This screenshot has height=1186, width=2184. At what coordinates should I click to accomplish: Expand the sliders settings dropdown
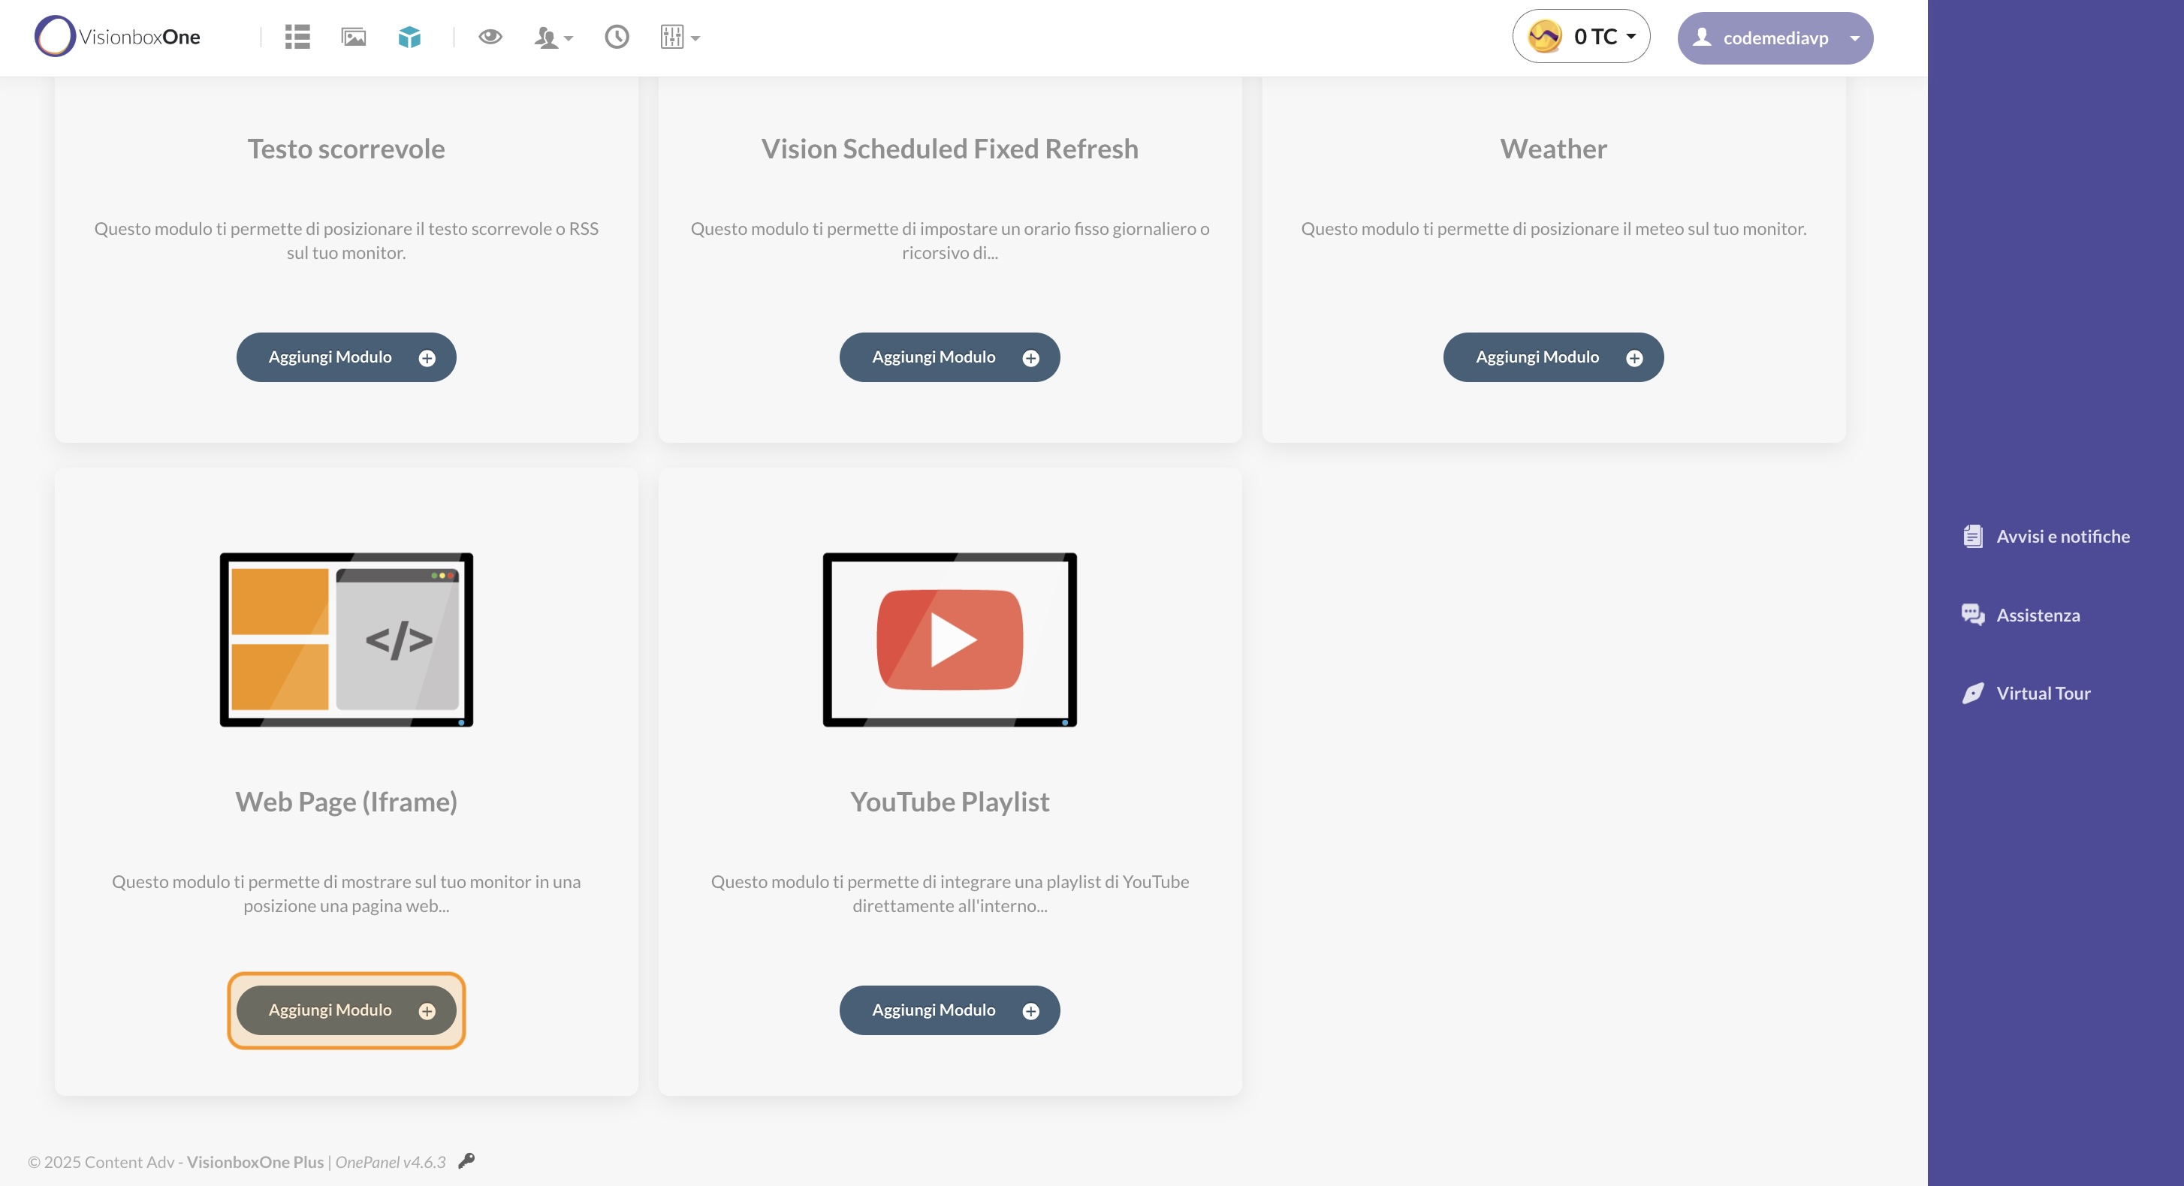[679, 38]
